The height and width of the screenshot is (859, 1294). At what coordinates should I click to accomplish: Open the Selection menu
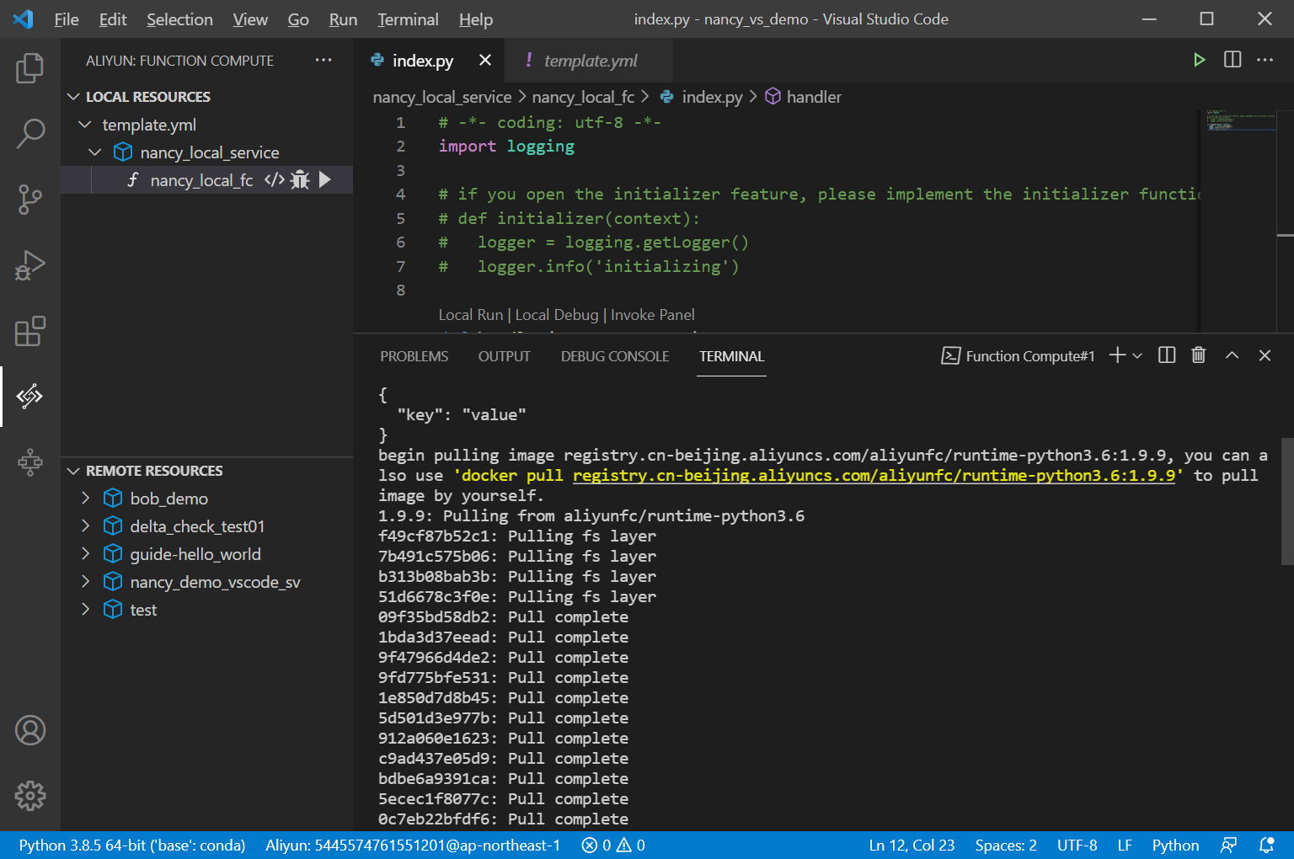(179, 19)
